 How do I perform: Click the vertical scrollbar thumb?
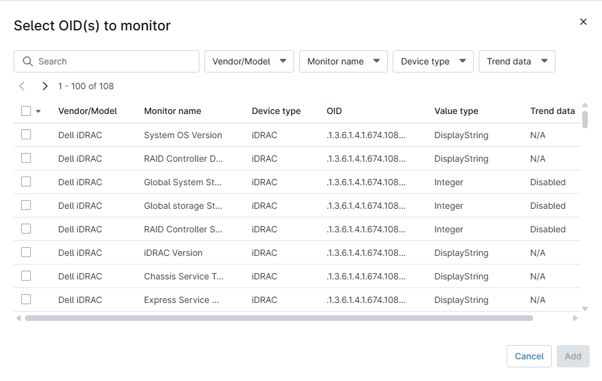(x=585, y=120)
